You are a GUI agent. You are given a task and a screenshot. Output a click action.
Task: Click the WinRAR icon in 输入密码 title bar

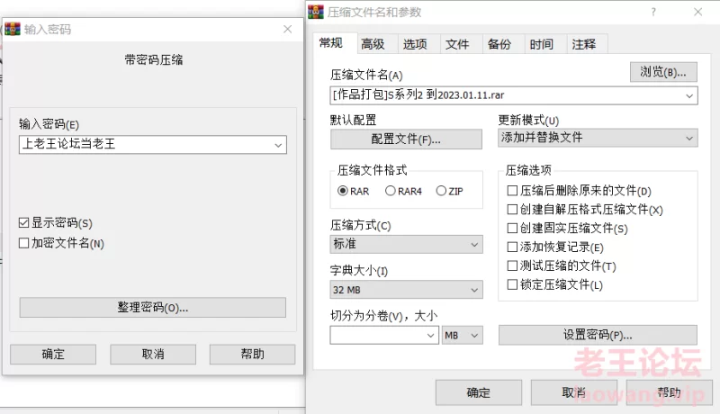coord(13,30)
